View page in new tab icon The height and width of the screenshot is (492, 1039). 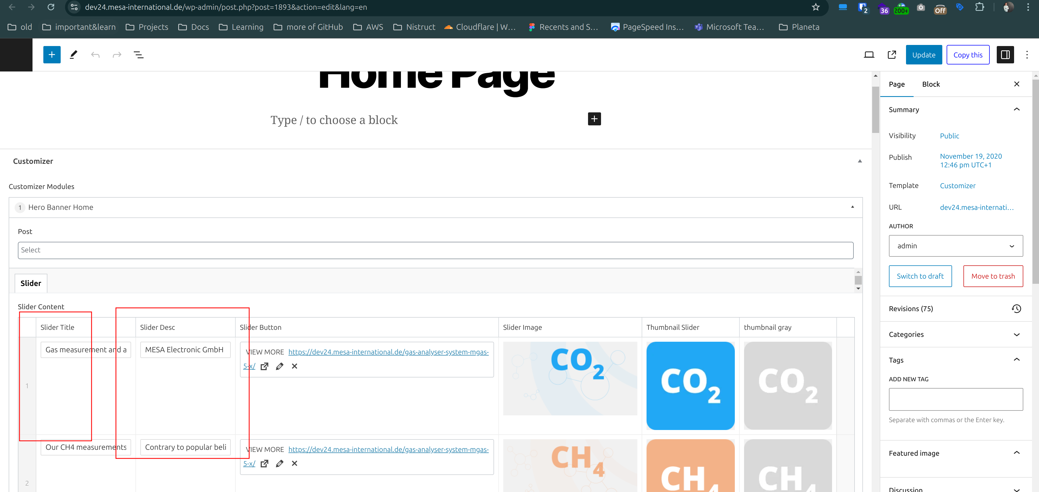pyautogui.click(x=892, y=55)
